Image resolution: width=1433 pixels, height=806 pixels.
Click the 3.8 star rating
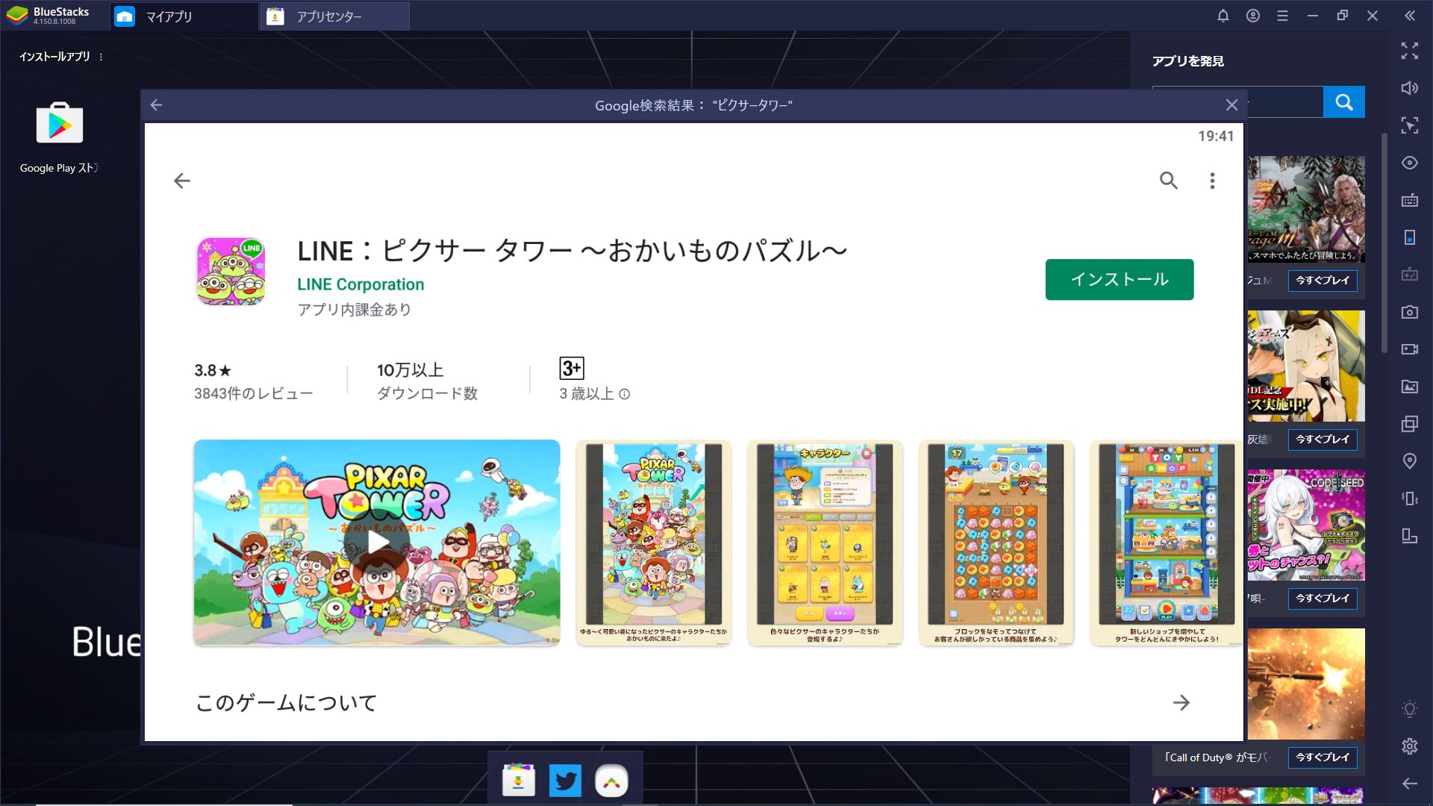click(x=213, y=371)
